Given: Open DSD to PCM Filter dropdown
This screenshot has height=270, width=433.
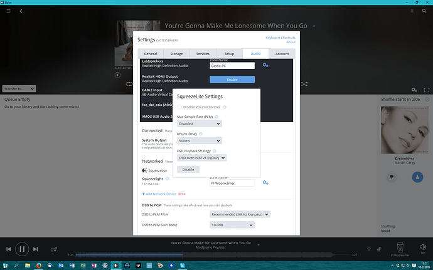Looking at the screenshot, I should (x=240, y=214).
